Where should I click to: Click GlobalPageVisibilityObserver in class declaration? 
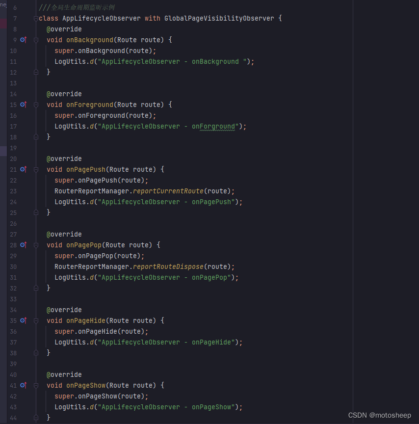point(219,18)
